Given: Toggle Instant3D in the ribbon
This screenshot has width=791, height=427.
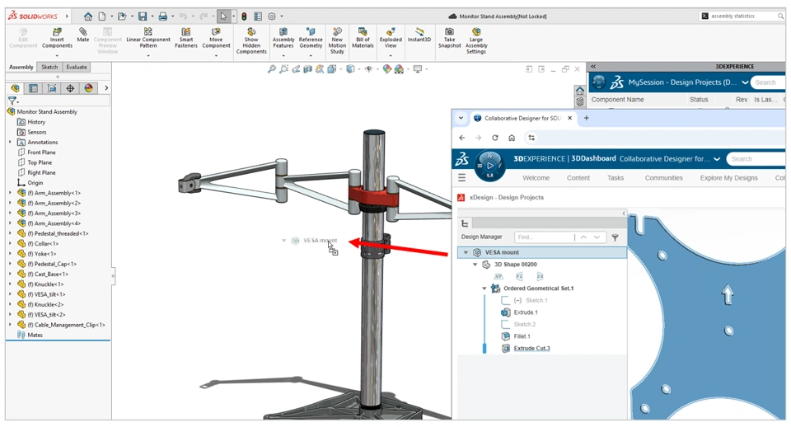Looking at the screenshot, I should click(419, 35).
